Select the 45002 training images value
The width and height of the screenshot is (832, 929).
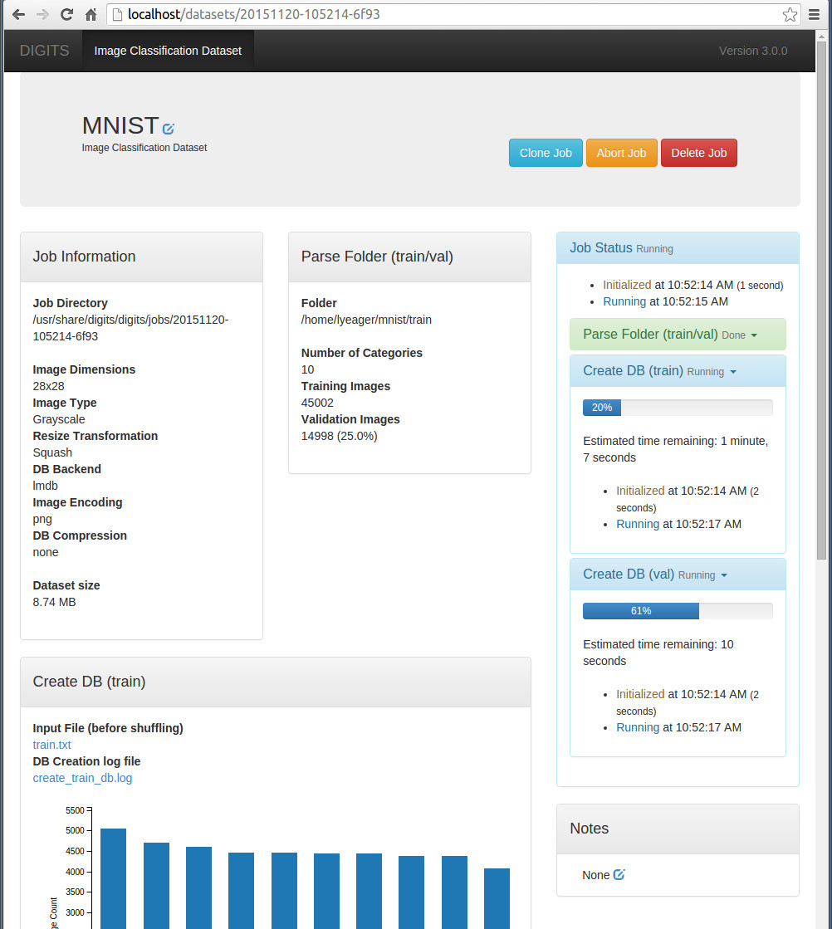click(x=318, y=403)
